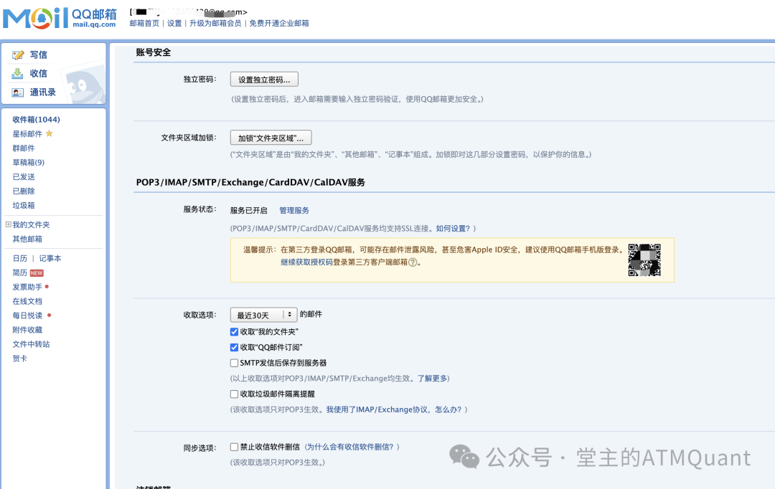The width and height of the screenshot is (775, 489).
Task: Open 了解更多 link
Action: [433, 379]
